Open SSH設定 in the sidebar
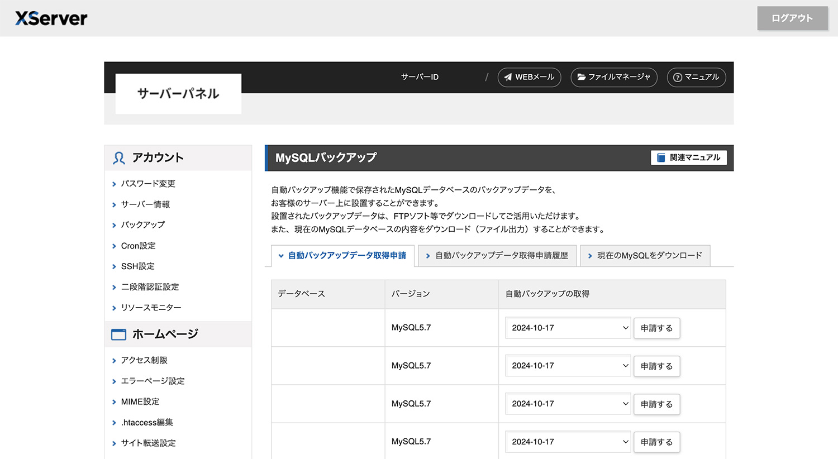 138,266
